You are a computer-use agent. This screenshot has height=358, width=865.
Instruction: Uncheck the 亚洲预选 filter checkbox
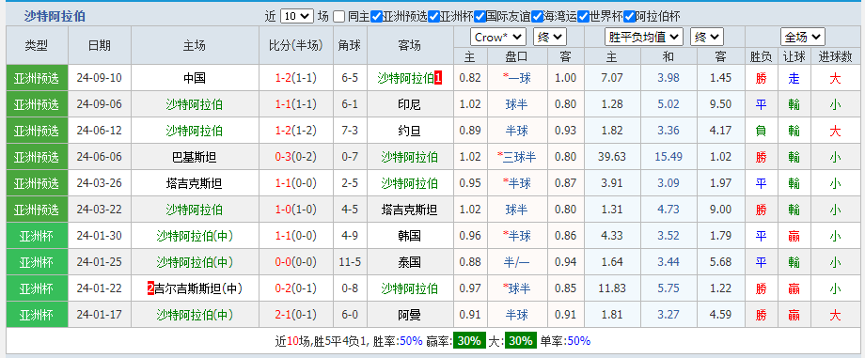pos(376,17)
